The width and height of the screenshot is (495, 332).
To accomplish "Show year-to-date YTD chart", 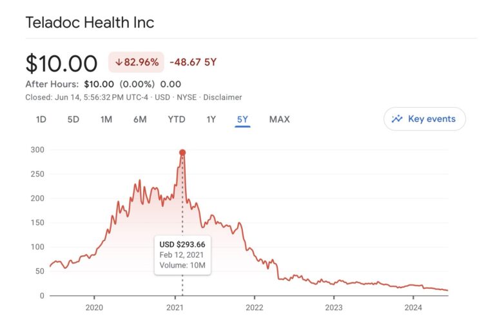I will click(176, 119).
